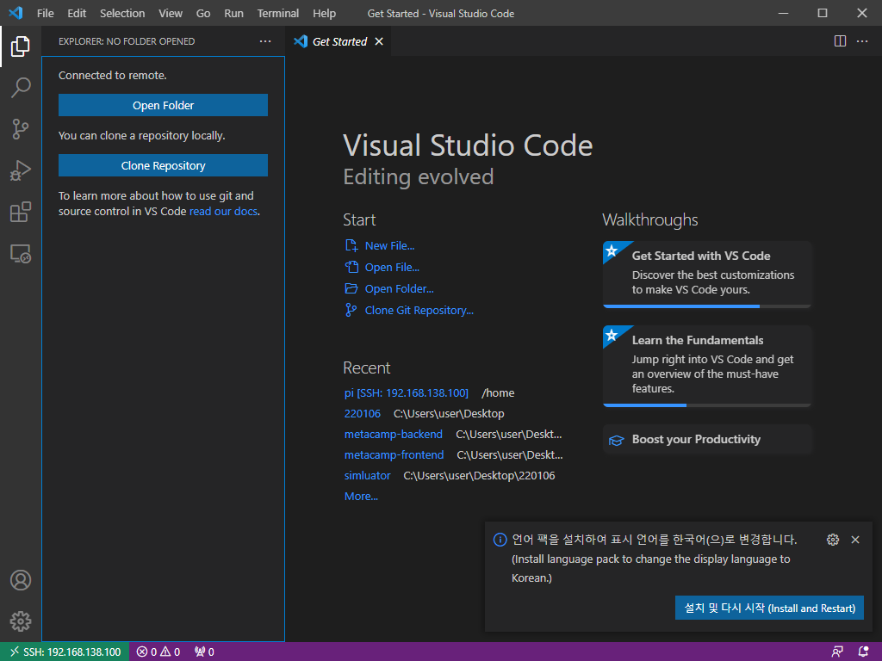This screenshot has width=882, height=661.
Task: Click the Open File icon under Start
Action: [351, 267]
